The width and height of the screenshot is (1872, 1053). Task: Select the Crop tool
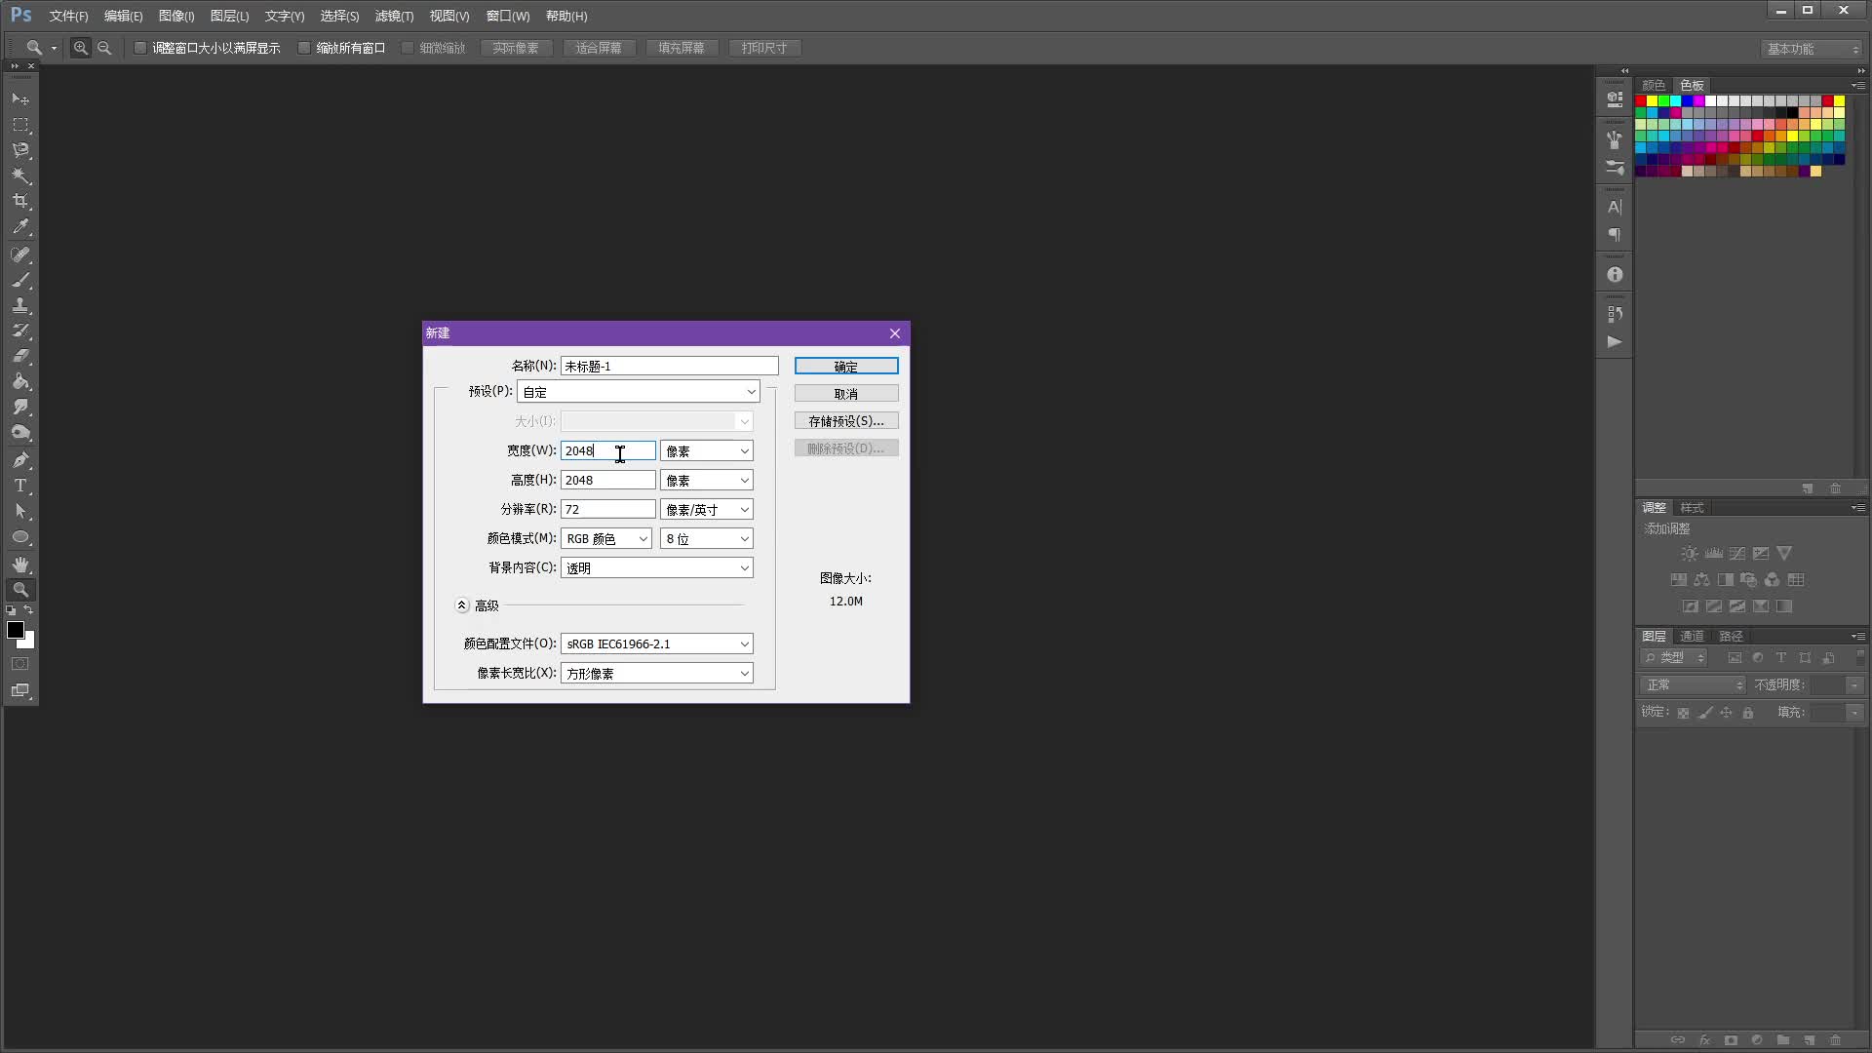pyautogui.click(x=20, y=201)
